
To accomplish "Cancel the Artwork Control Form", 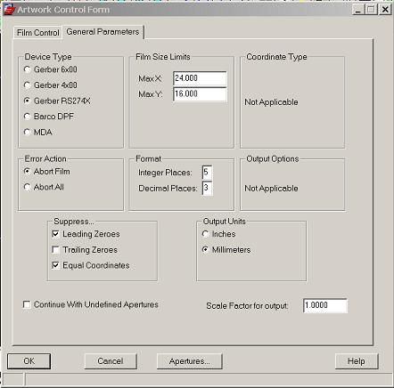I will point(111,361).
